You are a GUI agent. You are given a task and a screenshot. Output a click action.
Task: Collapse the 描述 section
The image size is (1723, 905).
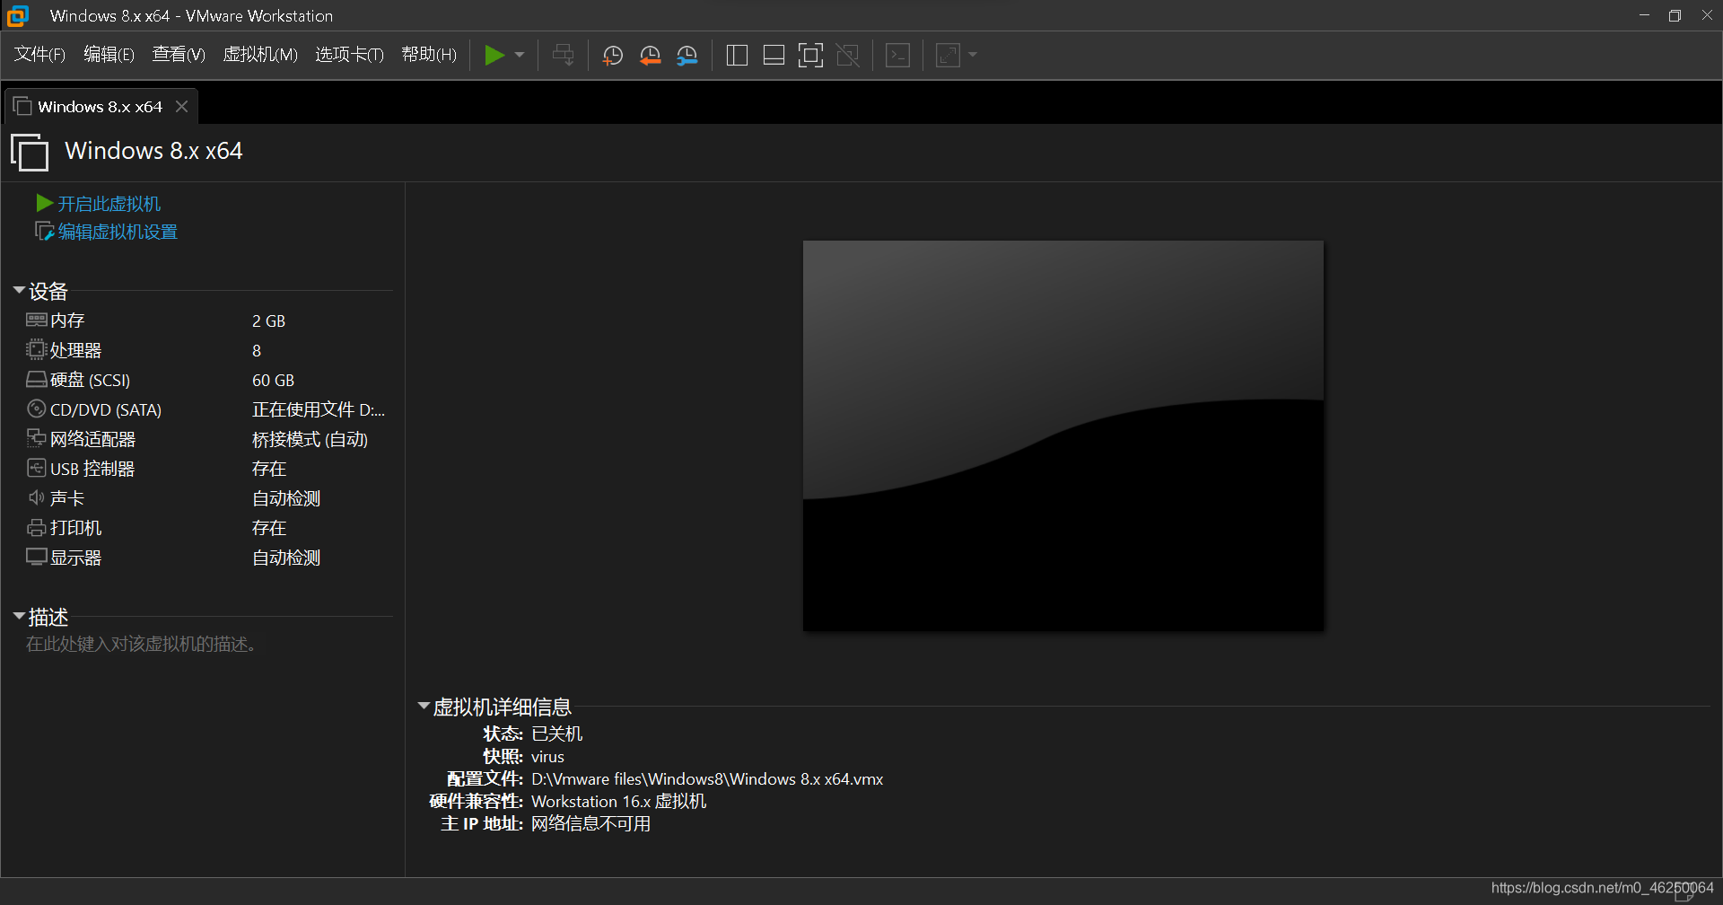click(19, 616)
